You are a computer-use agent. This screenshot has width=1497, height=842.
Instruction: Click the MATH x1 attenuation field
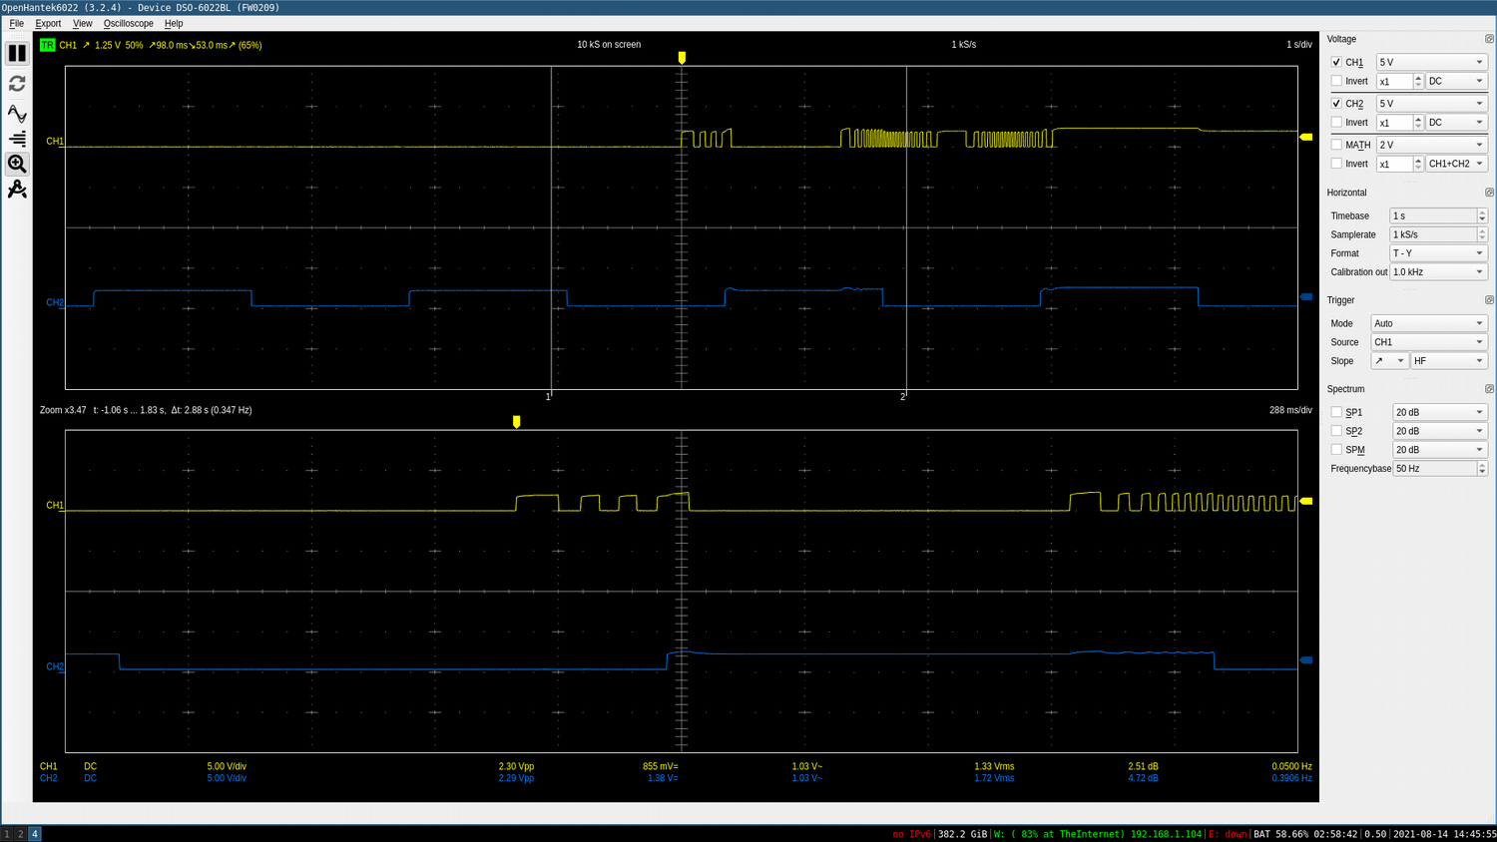1399,164
